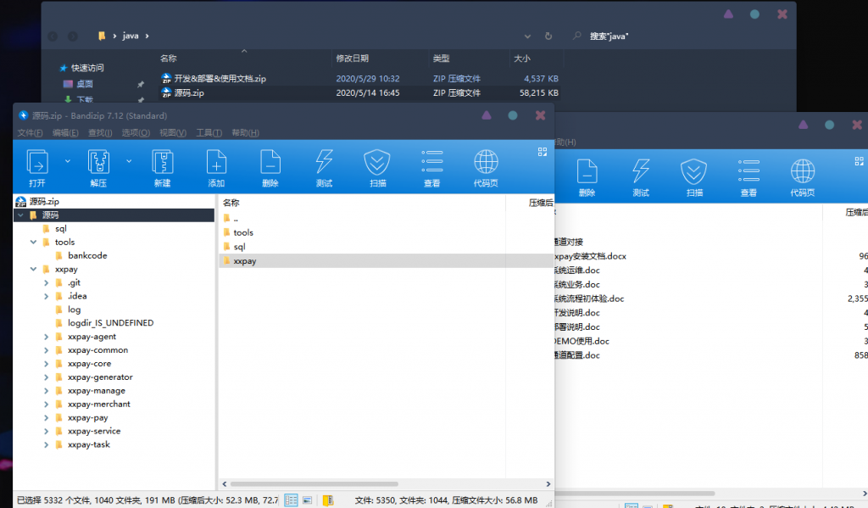Open the dropdown arrow next to 打开
The width and height of the screenshot is (868, 508).
pyautogui.click(x=68, y=161)
